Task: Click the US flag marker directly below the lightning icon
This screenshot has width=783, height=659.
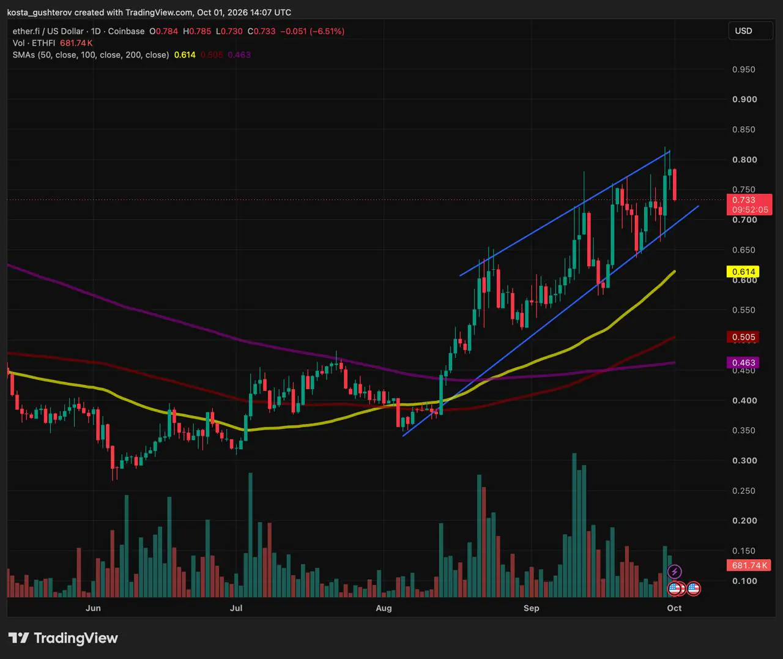Action: pyautogui.click(x=674, y=589)
